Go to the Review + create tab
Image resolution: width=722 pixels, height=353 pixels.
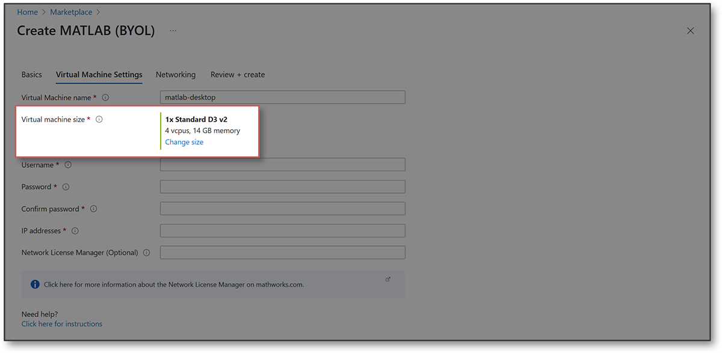238,75
